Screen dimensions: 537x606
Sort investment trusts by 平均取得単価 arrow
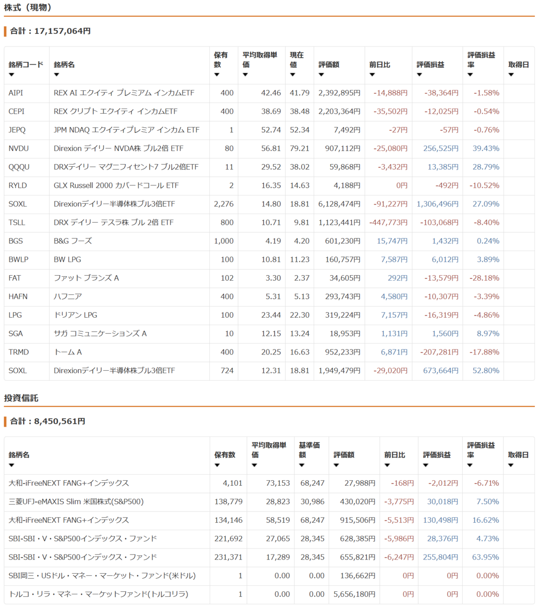254,466
